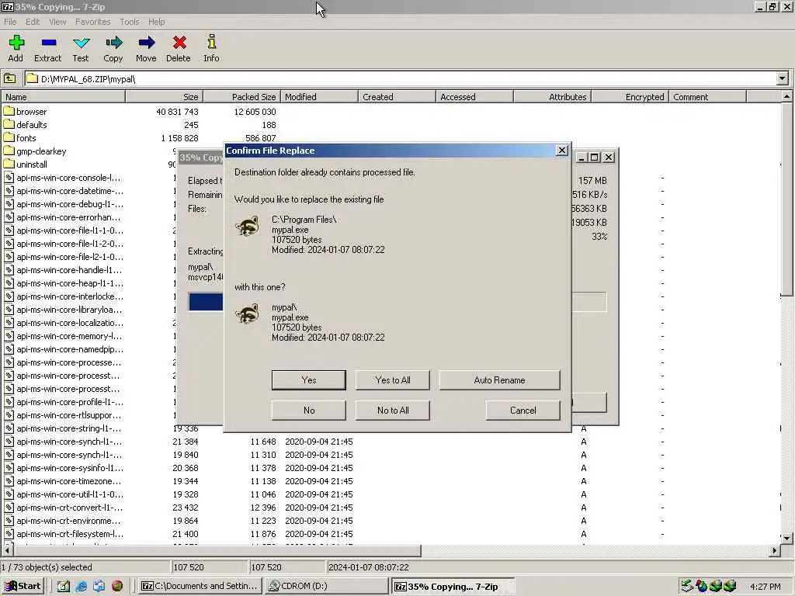Image resolution: width=795 pixels, height=596 pixels.
Task: Select the api-ms-win-core-util-l1-1-0 row
Action: pyautogui.click(x=391, y=494)
